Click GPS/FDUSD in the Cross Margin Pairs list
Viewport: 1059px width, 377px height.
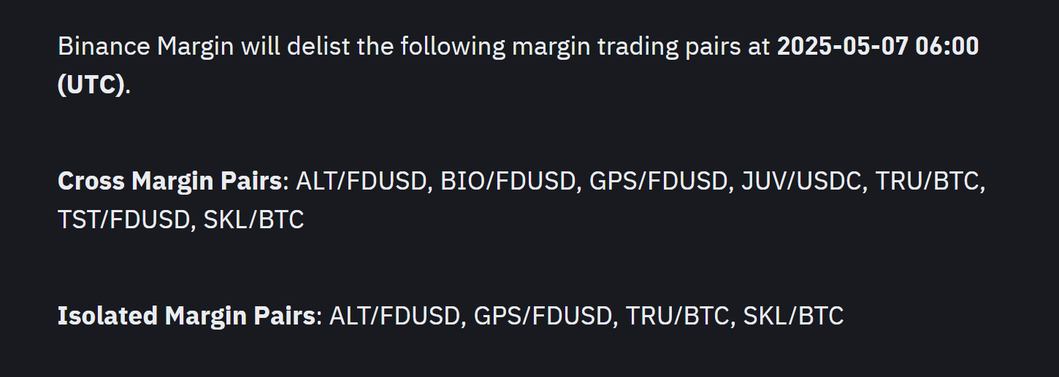click(659, 182)
